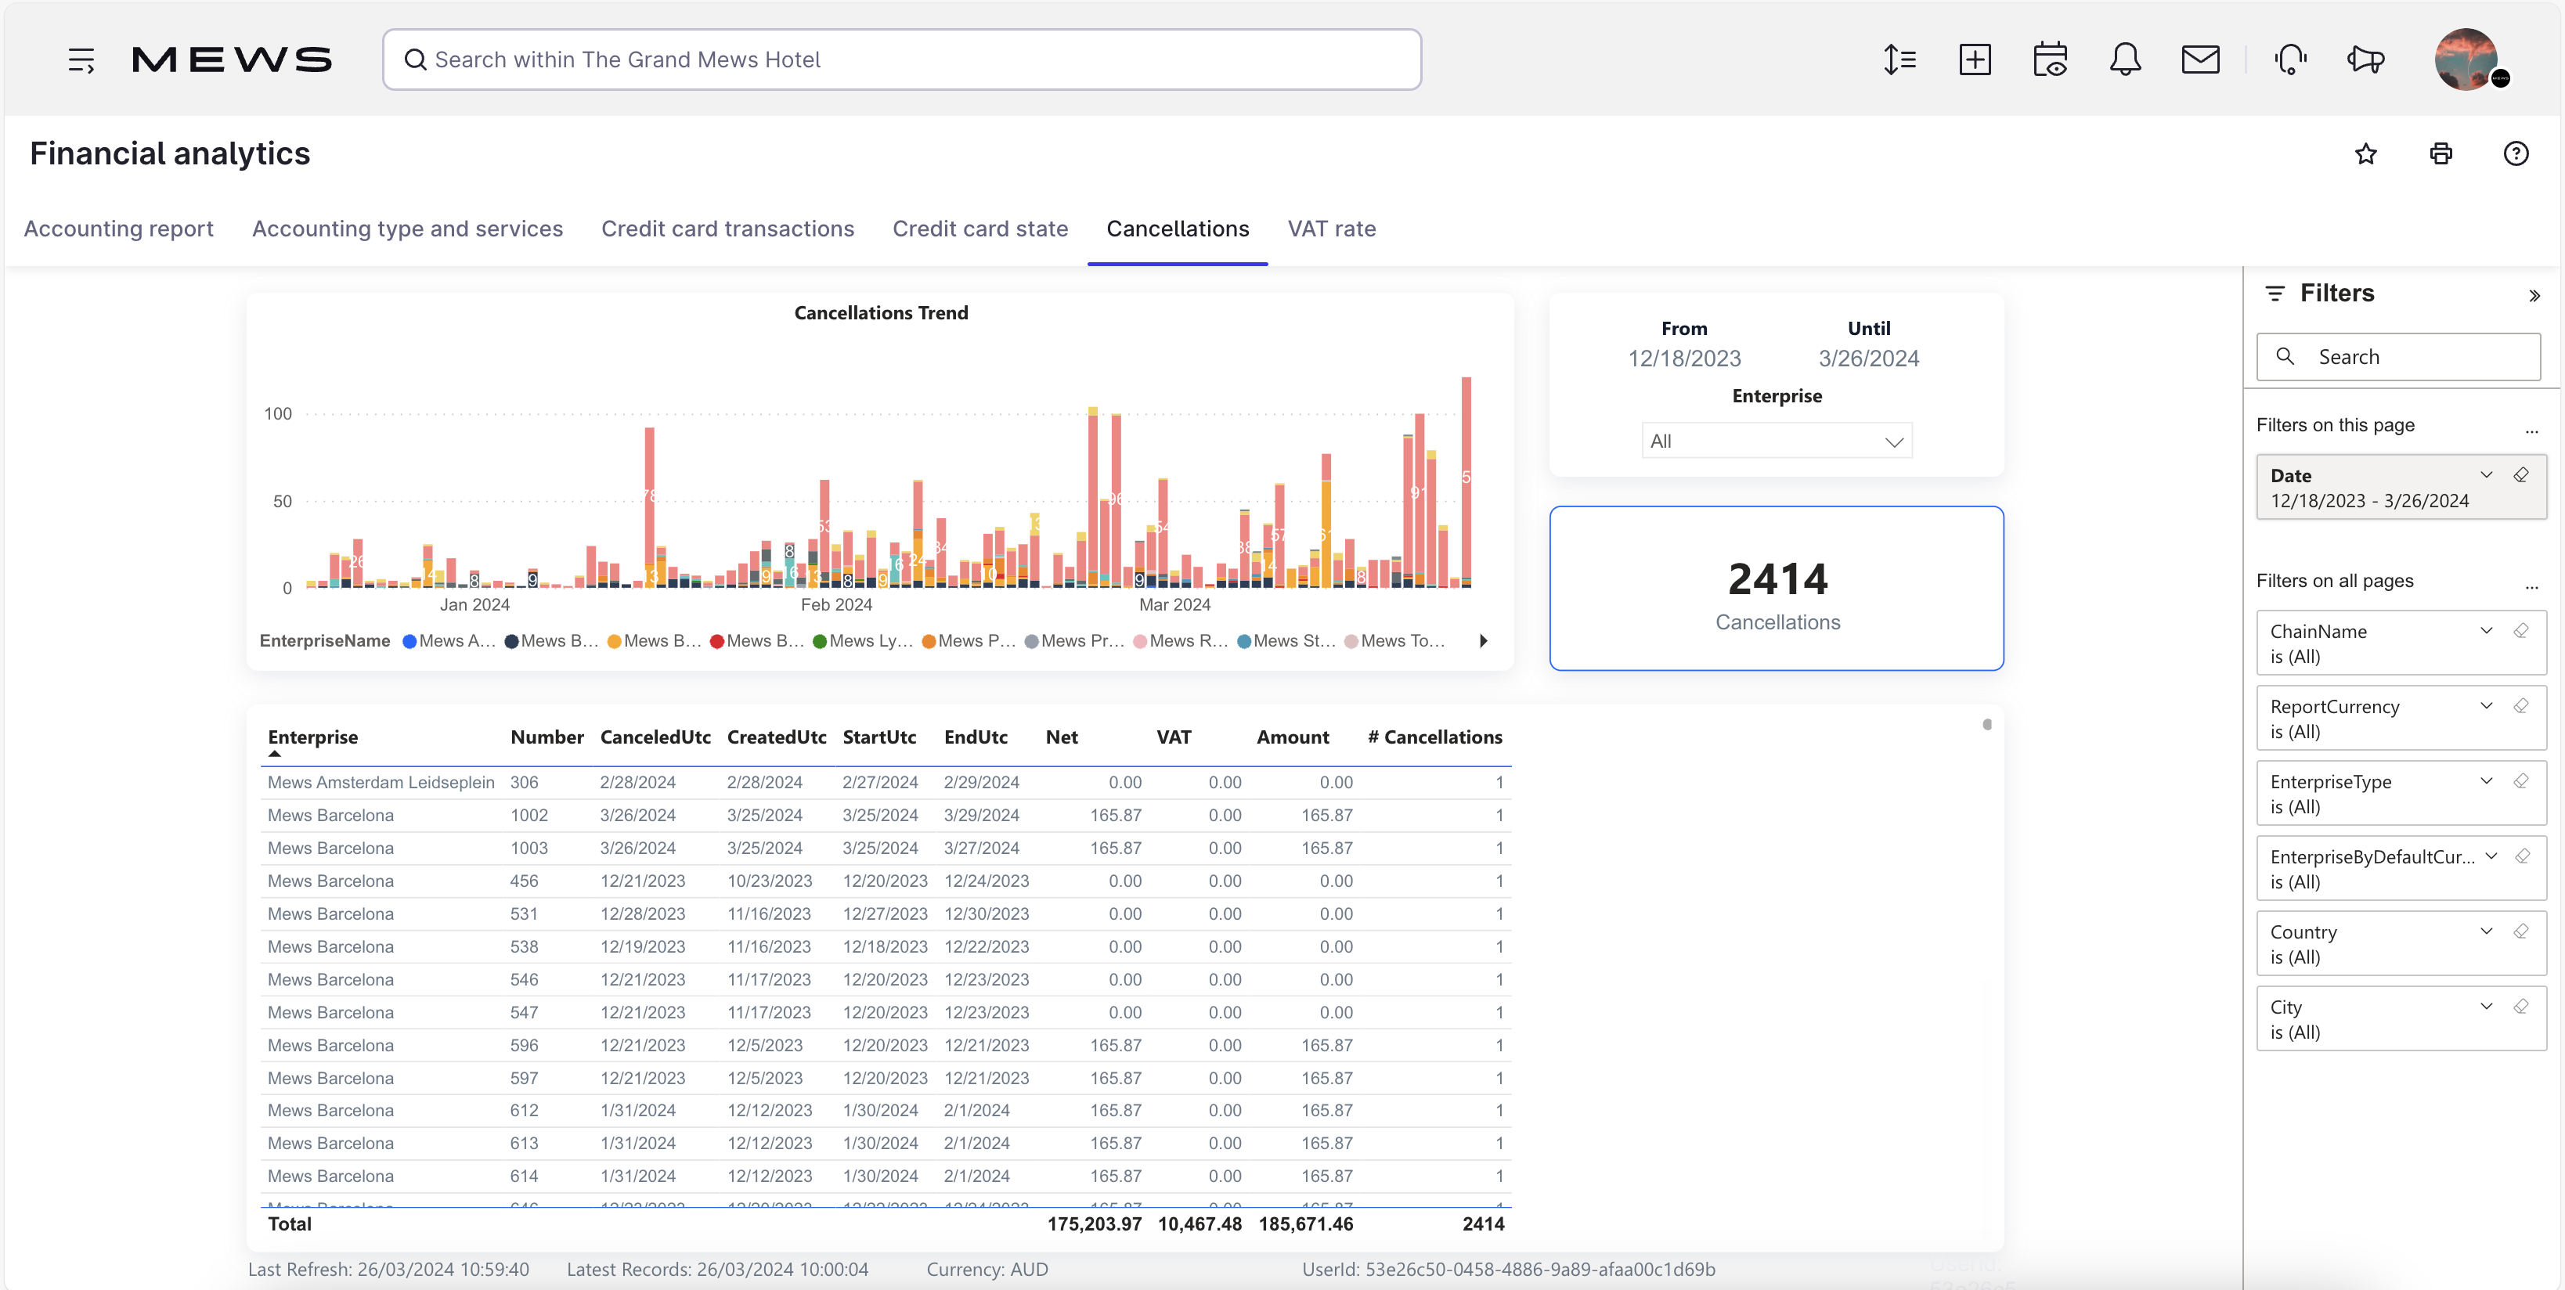Open the sort/ordering icon in top bar
Image resolution: width=2565 pixels, height=1290 pixels.
pyautogui.click(x=1899, y=59)
